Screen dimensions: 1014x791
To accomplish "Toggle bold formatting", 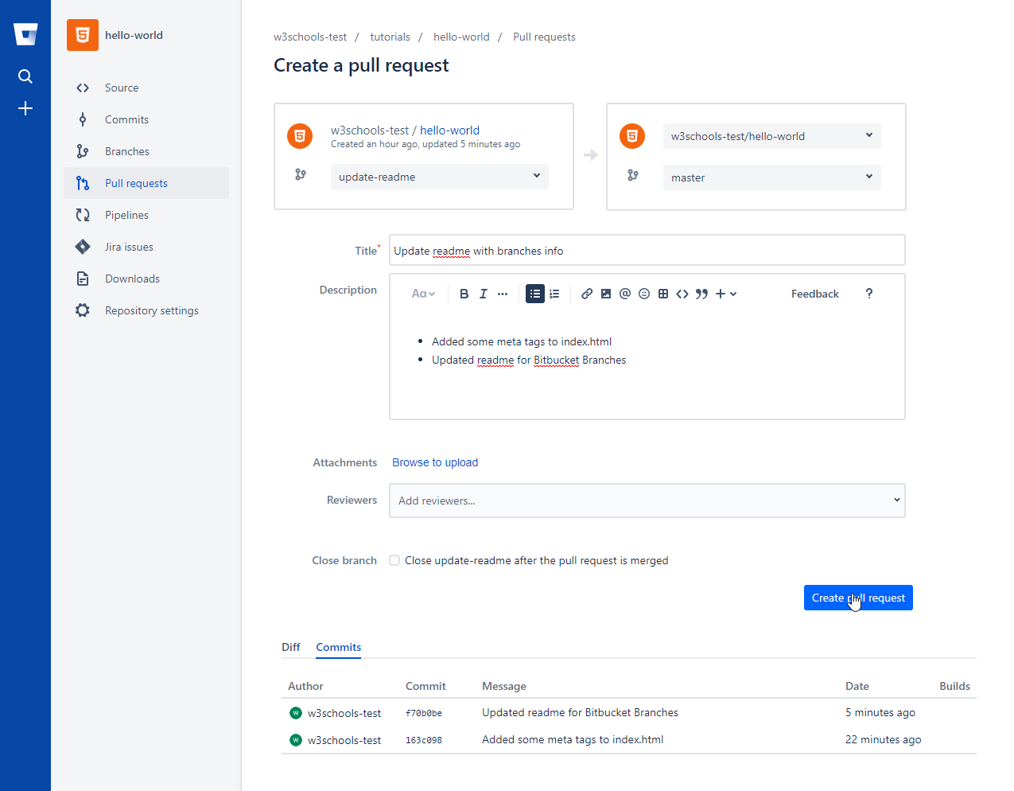I will (x=464, y=294).
